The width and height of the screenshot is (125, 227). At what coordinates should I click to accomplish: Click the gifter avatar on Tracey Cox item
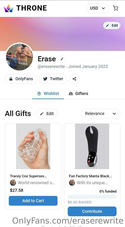click(x=13, y=183)
